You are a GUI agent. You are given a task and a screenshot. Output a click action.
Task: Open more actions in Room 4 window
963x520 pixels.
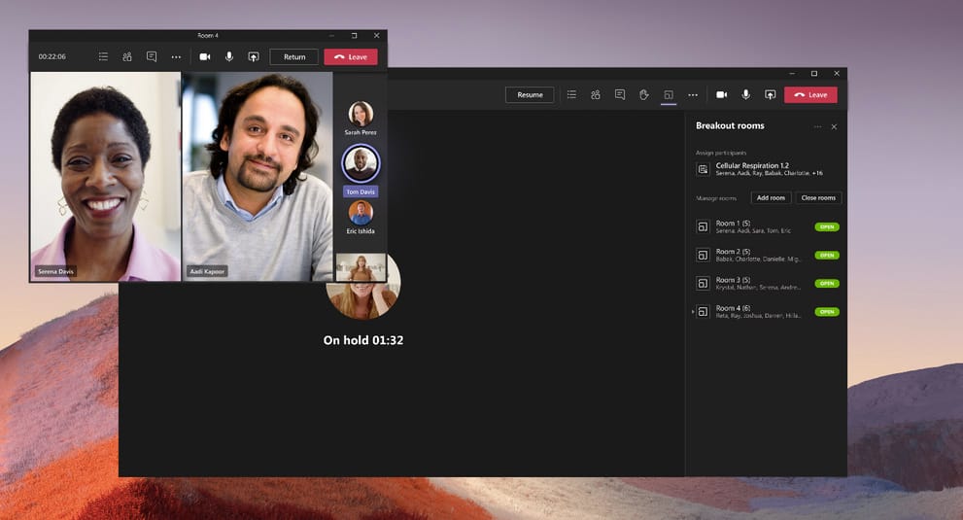[x=176, y=57]
